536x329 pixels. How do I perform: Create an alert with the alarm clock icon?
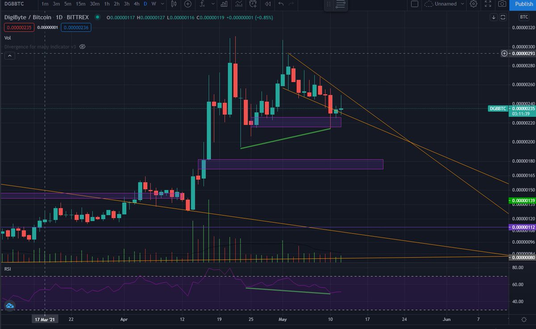[x=254, y=4]
